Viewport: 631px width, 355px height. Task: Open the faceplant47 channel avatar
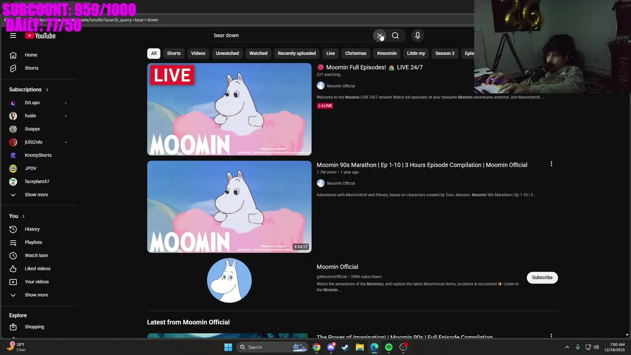click(x=13, y=181)
